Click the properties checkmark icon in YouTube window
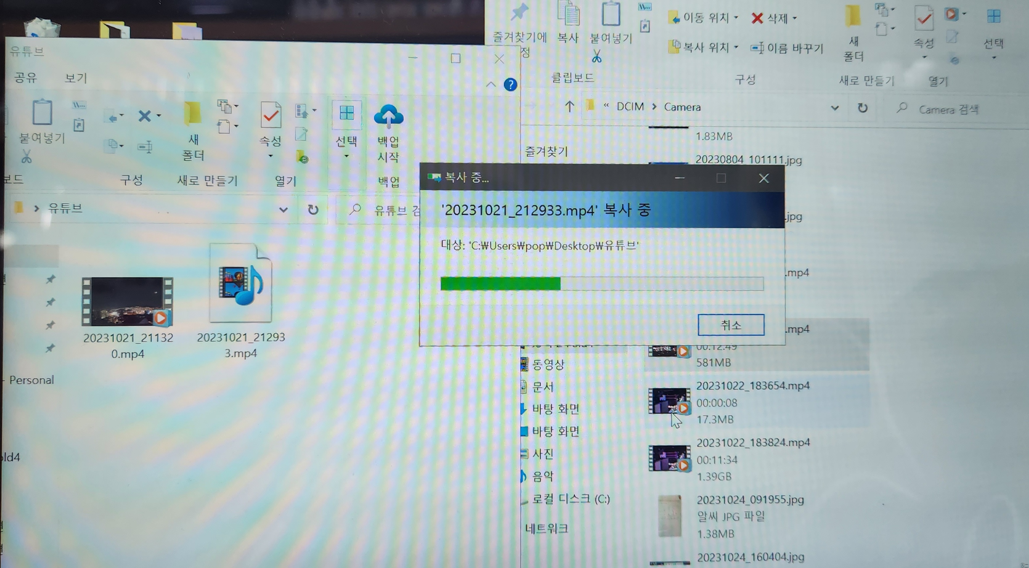This screenshot has width=1029, height=568. tap(271, 115)
